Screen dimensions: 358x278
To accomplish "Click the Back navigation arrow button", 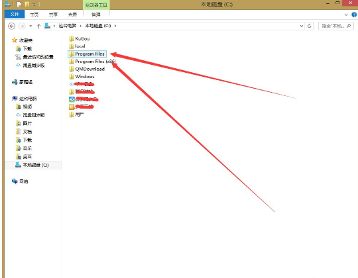I will [x=11, y=26].
